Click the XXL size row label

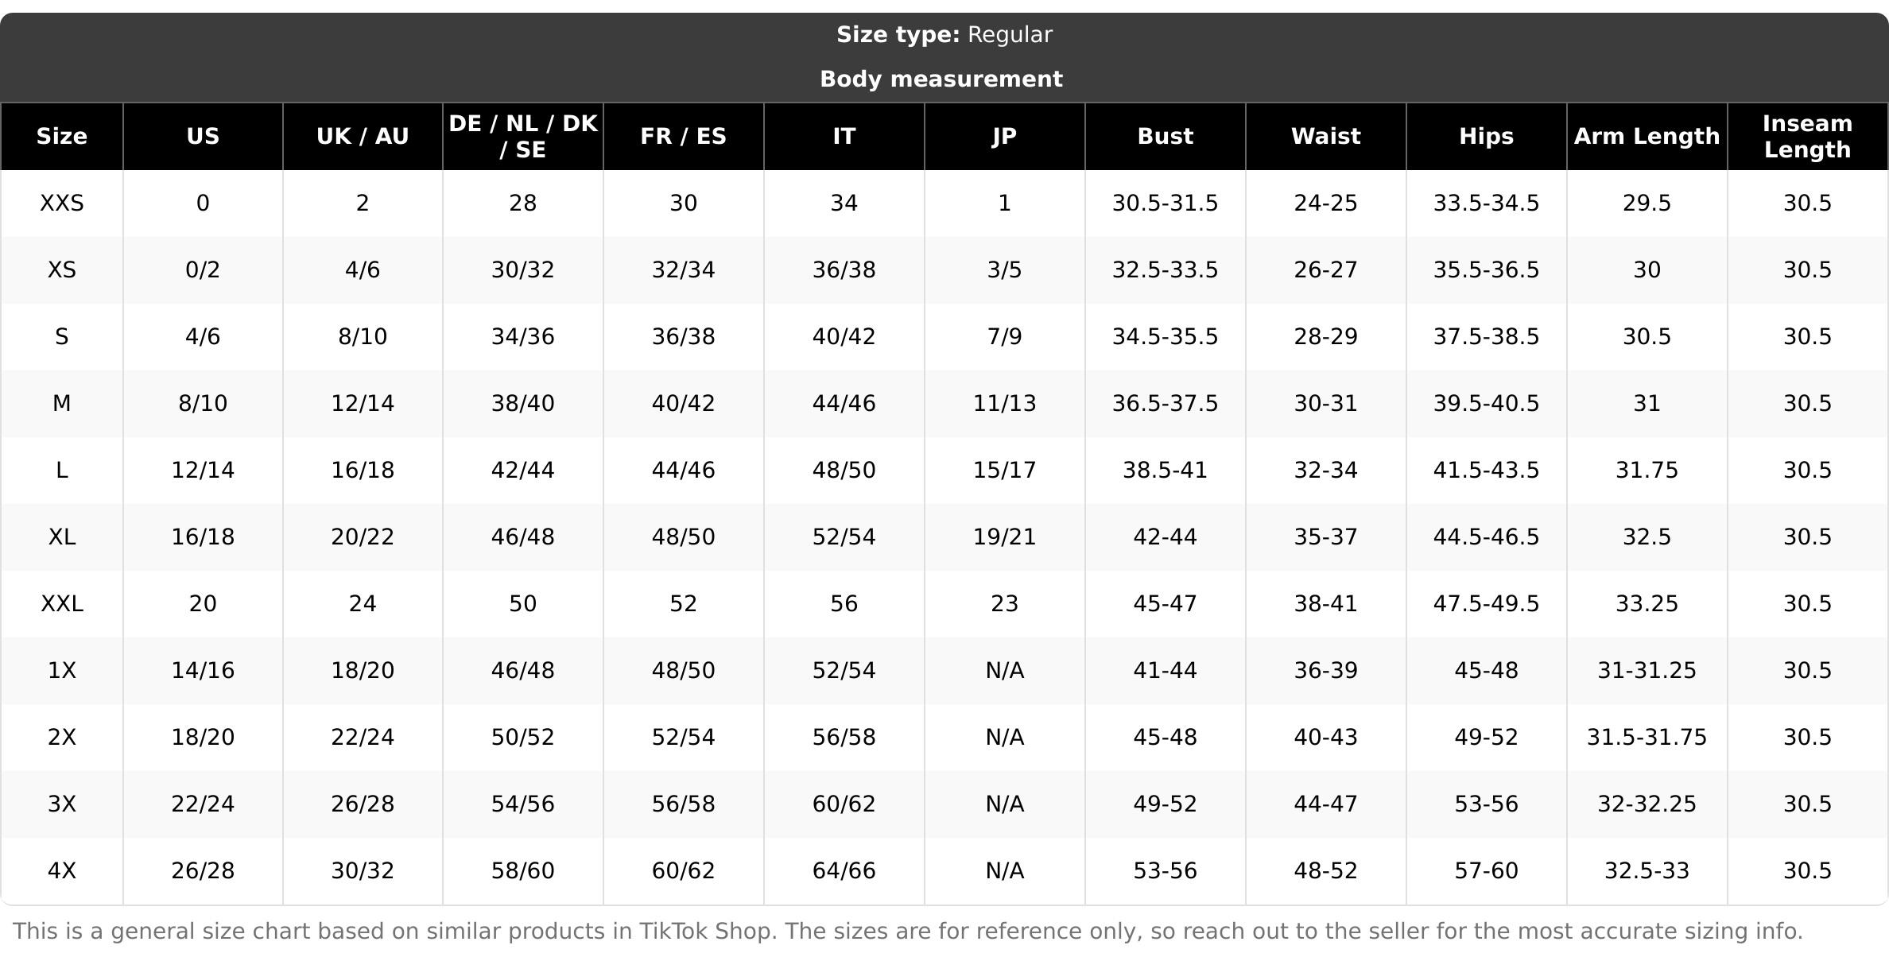(62, 603)
